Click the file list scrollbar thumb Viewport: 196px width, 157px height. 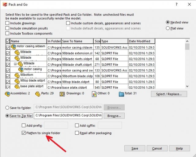[x=187, y=47]
